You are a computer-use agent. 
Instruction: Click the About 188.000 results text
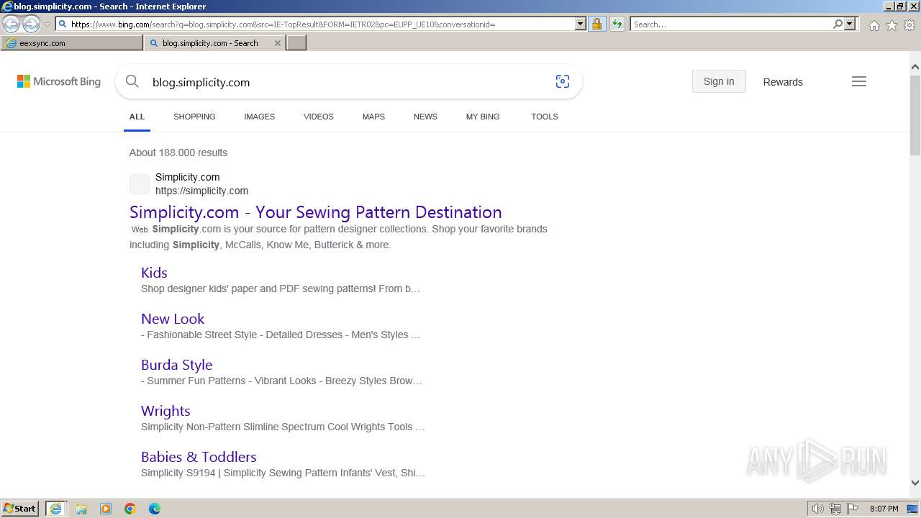pos(178,153)
